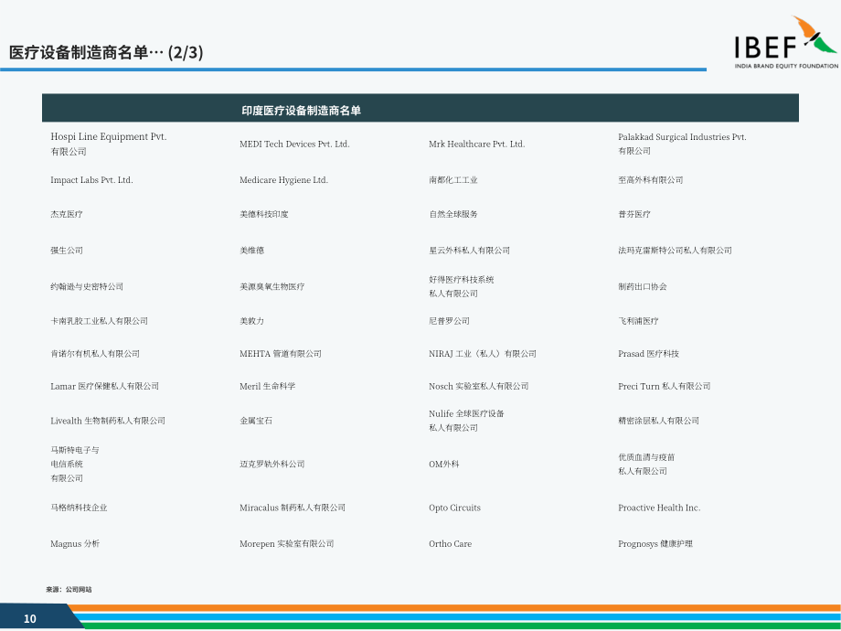
Task: Click the Hospi Line Equipment Pvt. cell
Action: coord(109,144)
